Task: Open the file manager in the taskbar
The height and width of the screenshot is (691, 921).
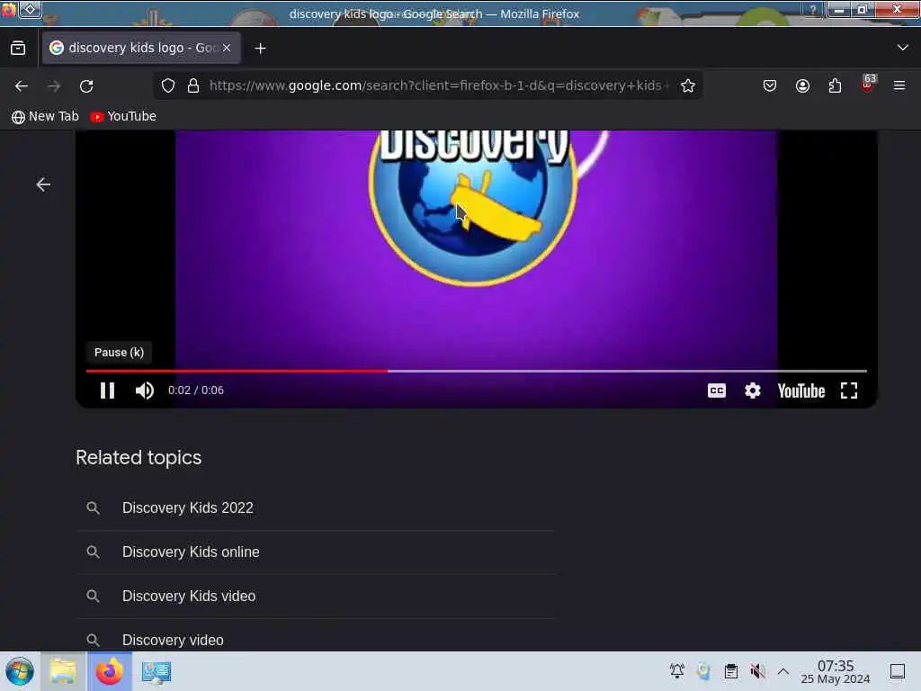Action: pyautogui.click(x=63, y=671)
